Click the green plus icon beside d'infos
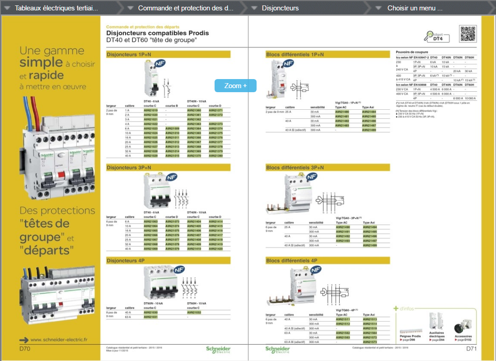 (x=396, y=309)
